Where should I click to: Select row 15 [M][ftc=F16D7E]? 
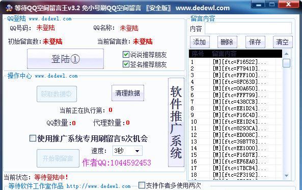[x=235, y=155]
